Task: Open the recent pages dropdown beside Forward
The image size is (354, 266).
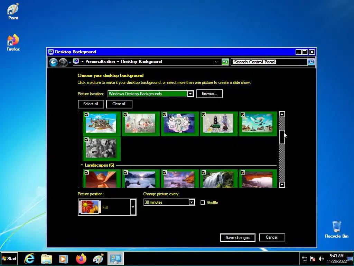Action: (70, 62)
